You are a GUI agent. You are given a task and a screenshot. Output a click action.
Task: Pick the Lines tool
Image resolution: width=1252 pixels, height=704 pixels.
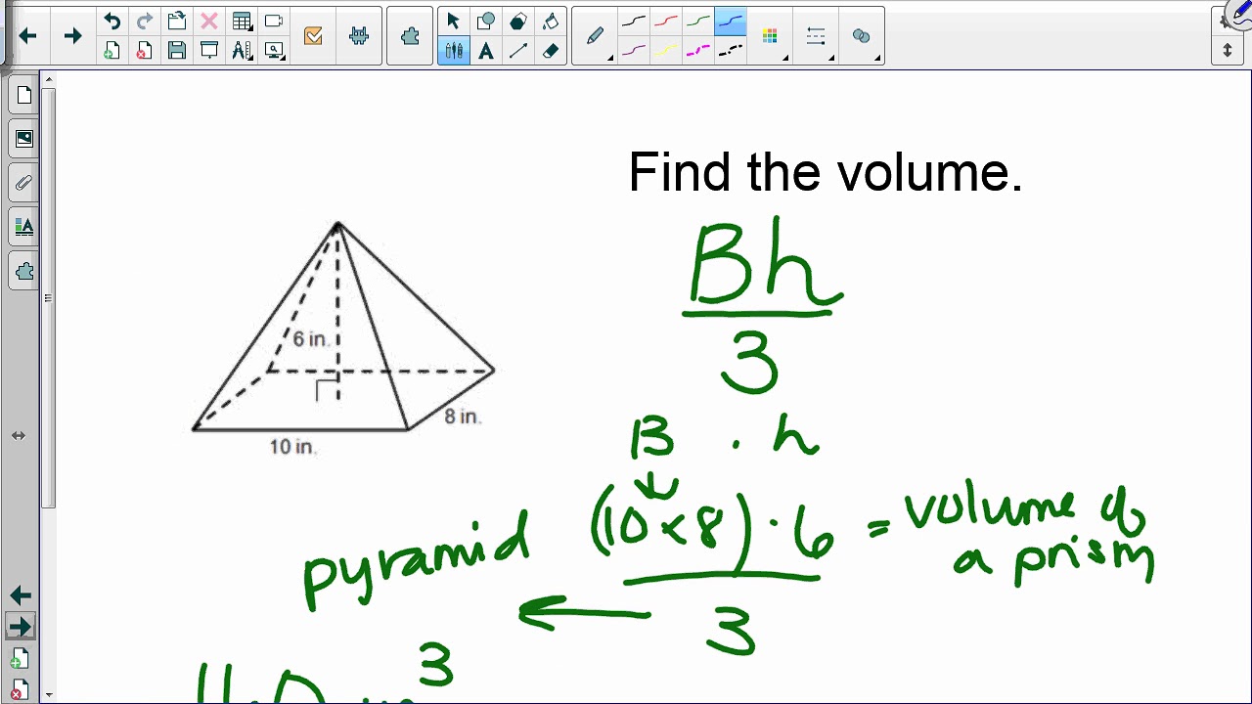[x=517, y=51]
